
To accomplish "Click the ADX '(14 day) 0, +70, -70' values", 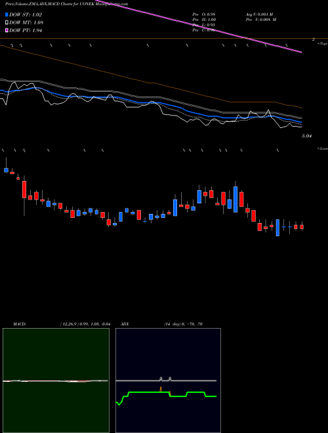I will tap(183, 324).
